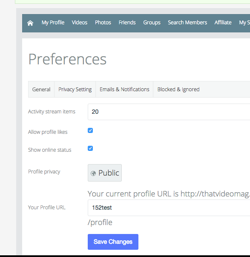
Task: Open the Profile privacy Public dropdown
Action: (x=105, y=173)
